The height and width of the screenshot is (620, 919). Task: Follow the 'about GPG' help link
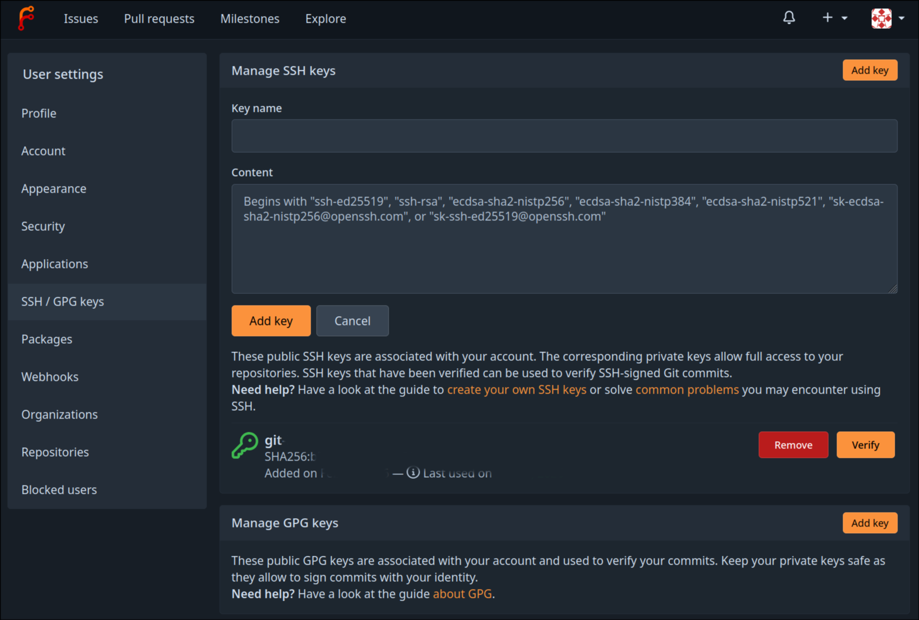point(462,594)
